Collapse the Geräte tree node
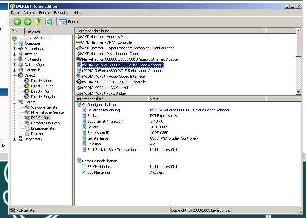 coord(14,102)
